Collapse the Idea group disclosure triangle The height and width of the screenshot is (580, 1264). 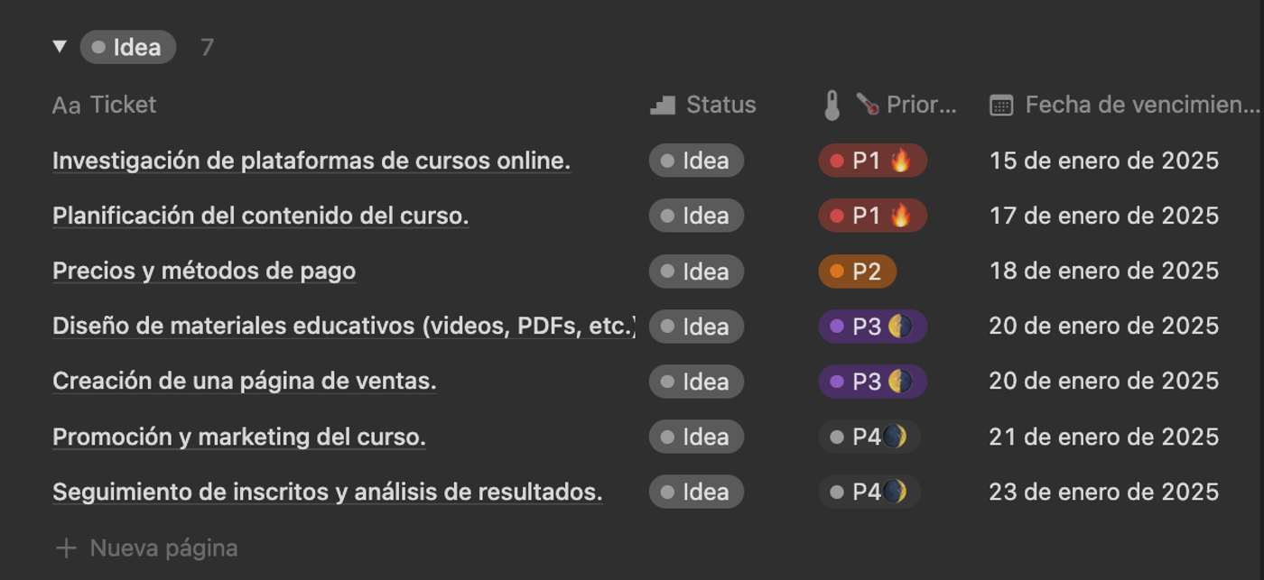pos(60,46)
